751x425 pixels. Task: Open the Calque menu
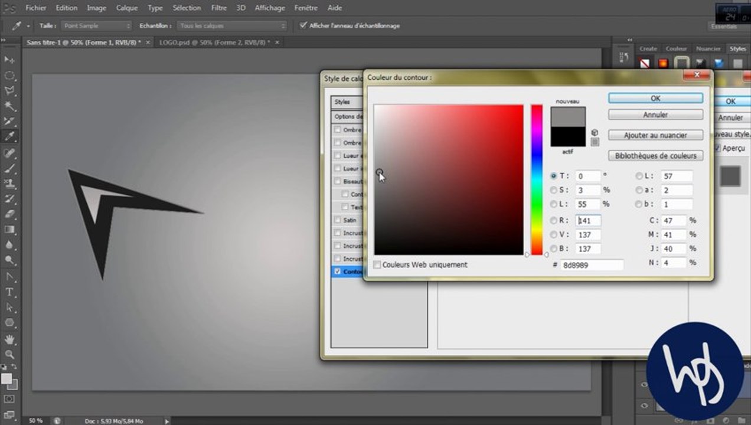click(x=127, y=8)
